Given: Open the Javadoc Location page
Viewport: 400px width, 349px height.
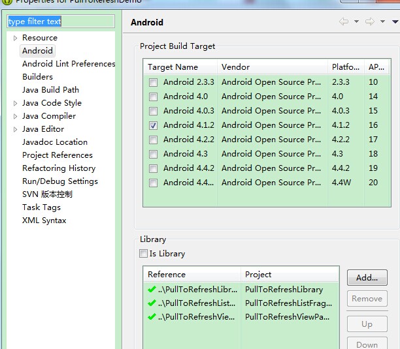Looking at the screenshot, I should click(x=55, y=142).
